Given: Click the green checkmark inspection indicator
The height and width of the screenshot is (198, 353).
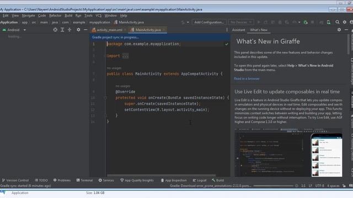Looking at the screenshot, I should point(227,44).
